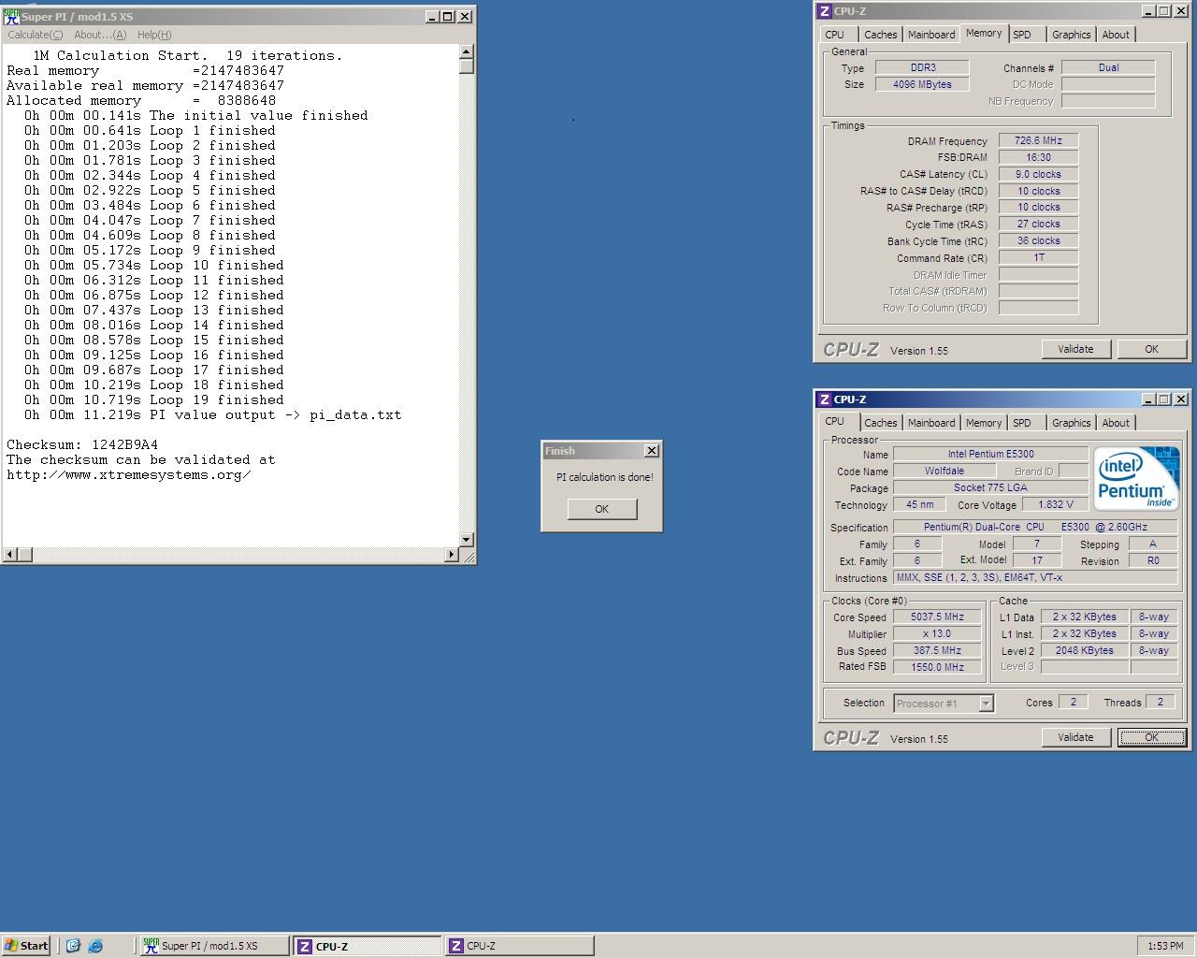
Task: Click the Bus Speed 387.5 MHz value
Action: (937, 650)
